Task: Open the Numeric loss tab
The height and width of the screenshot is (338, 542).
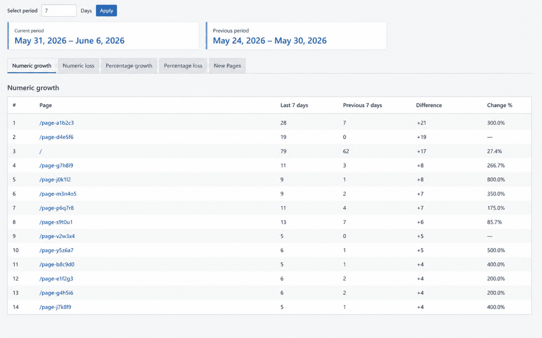Action: [x=78, y=65]
